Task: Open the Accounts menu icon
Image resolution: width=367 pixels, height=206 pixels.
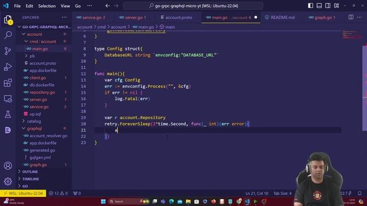Action: click(7, 165)
